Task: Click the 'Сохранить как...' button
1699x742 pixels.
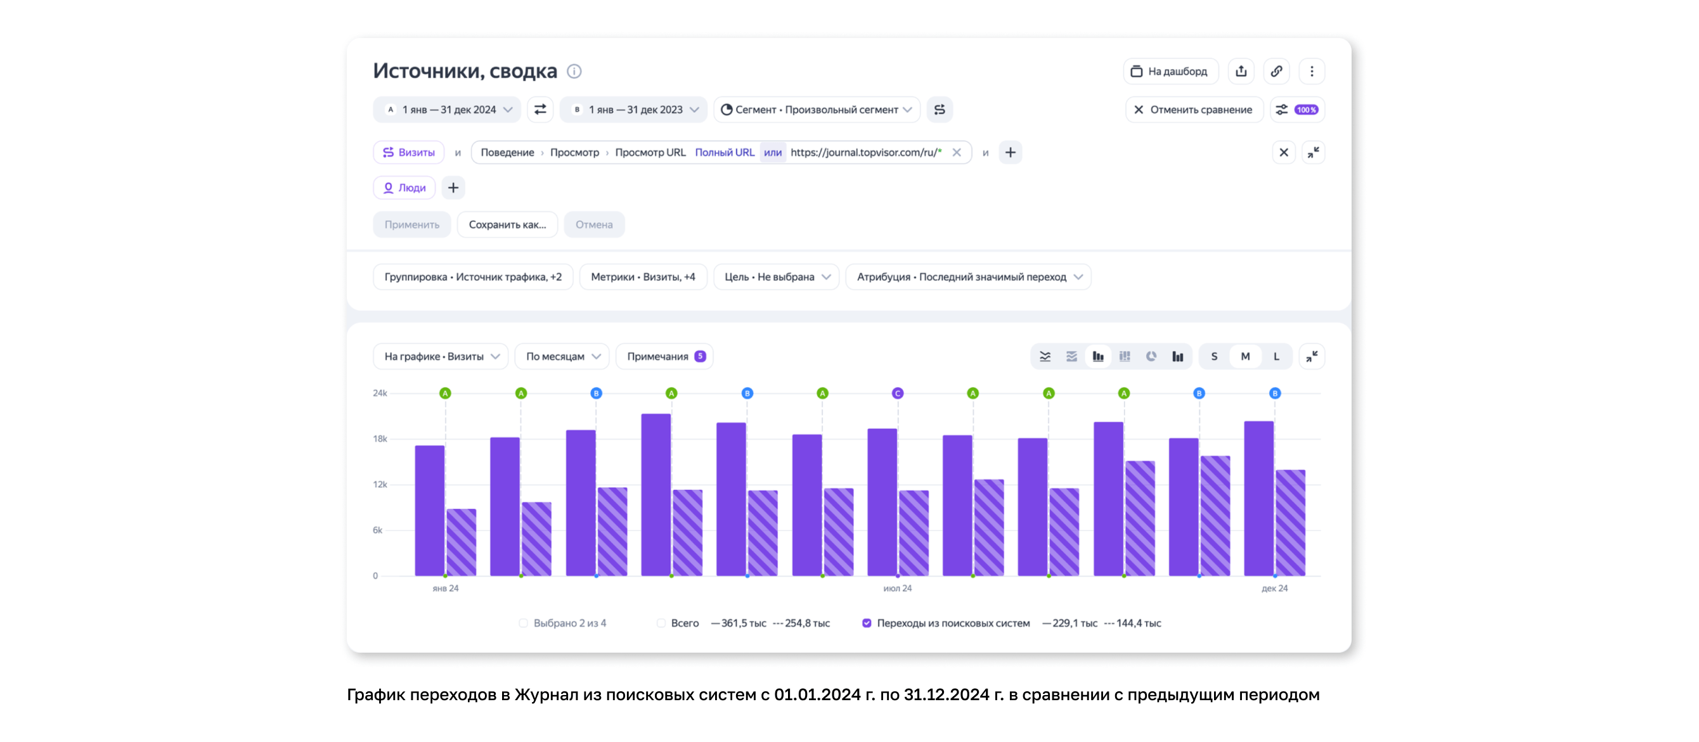Action: pyautogui.click(x=507, y=225)
